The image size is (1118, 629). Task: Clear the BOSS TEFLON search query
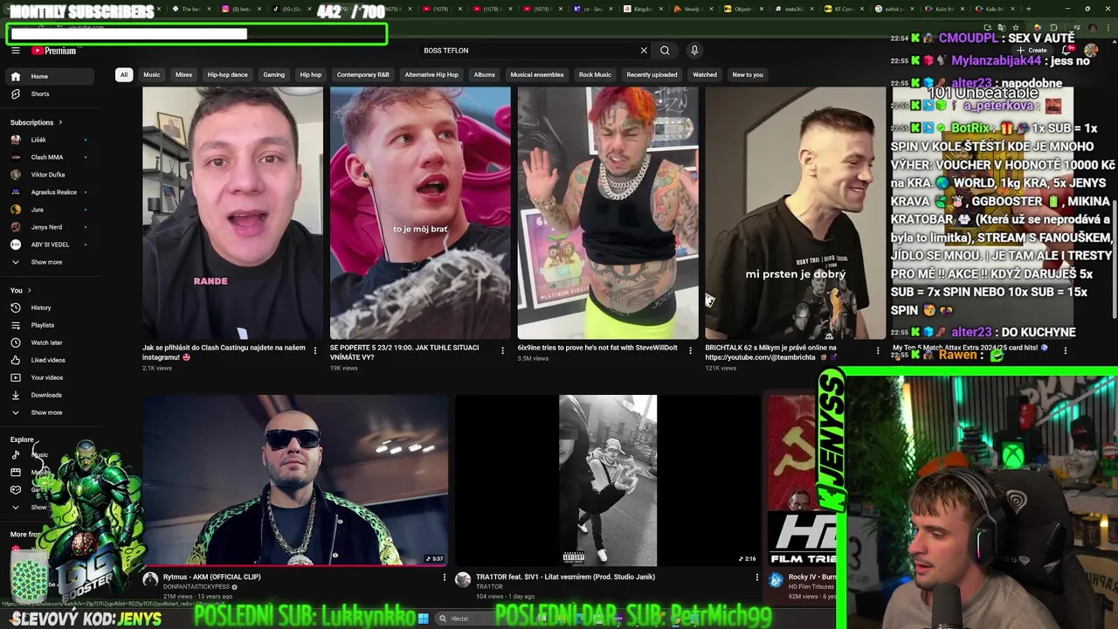tap(644, 51)
